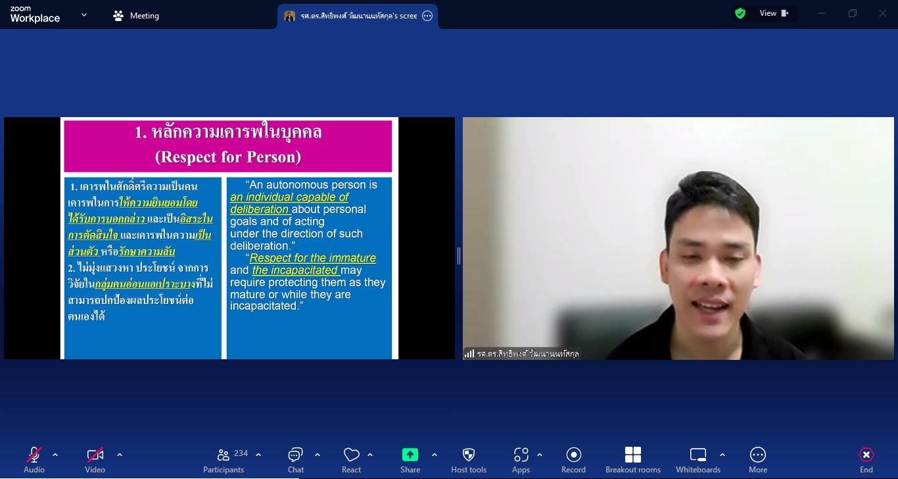Viewport: 898px width, 479px height.
Task: Open the Participants panel
Action: coord(224,460)
